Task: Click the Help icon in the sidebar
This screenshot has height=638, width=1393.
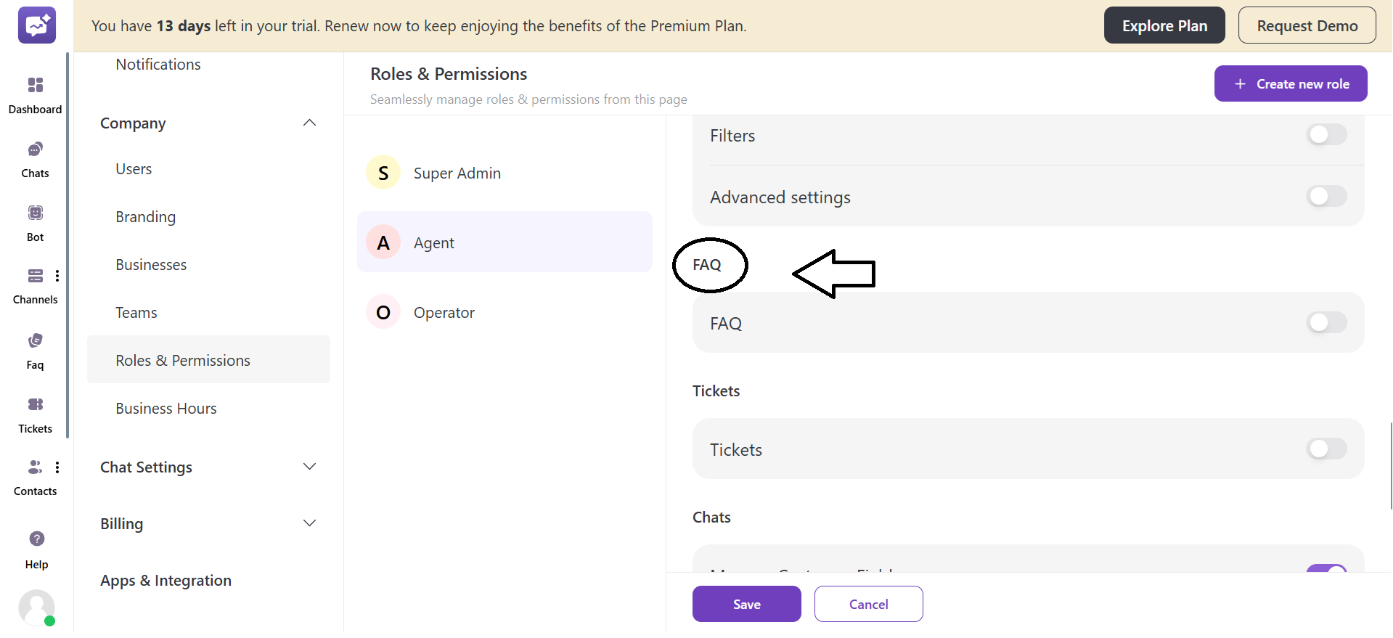Action: pos(36,548)
